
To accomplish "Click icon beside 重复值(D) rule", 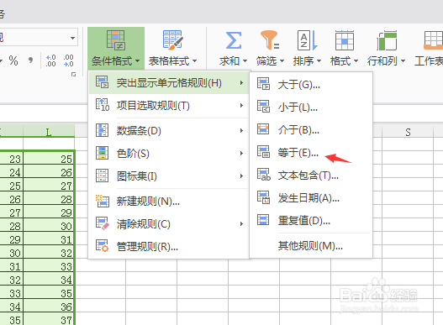I will click(x=263, y=220).
